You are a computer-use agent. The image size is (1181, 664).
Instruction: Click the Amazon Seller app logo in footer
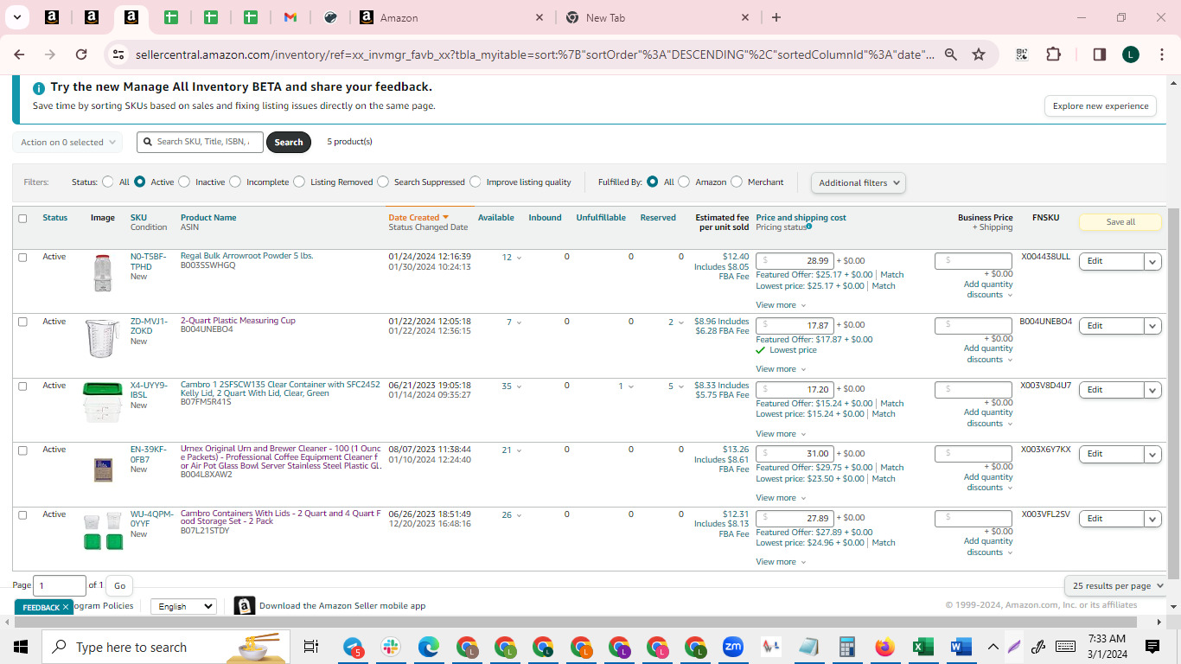tap(245, 606)
